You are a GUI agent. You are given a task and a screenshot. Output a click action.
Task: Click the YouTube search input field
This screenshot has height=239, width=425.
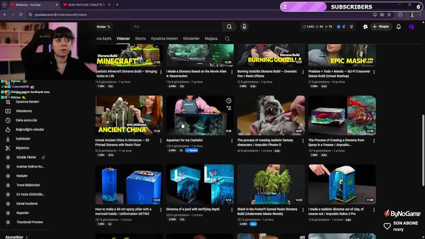176,27
